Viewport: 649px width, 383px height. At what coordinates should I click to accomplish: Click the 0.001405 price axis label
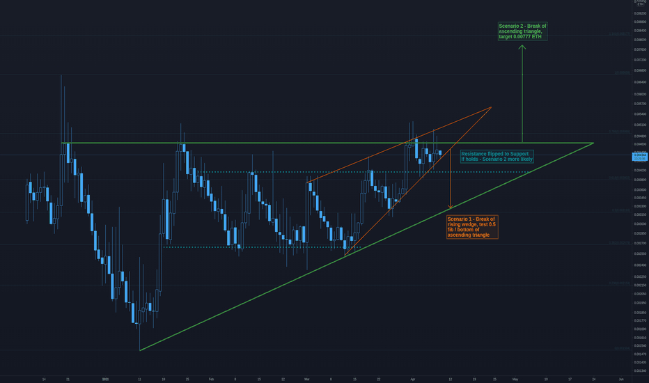click(640, 362)
